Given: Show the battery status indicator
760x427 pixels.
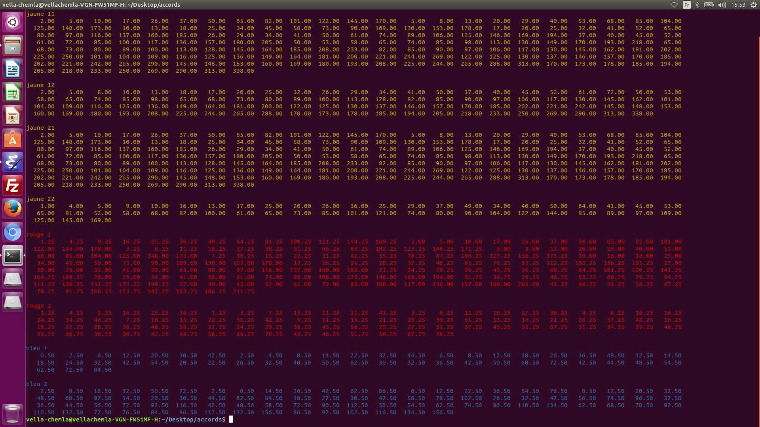Looking at the screenshot, I should point(709,5).
